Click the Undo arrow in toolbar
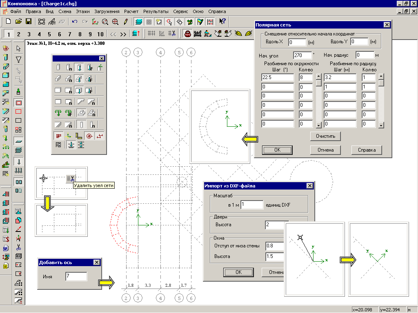Screen dimensions: 418x313 pos(74,21)
